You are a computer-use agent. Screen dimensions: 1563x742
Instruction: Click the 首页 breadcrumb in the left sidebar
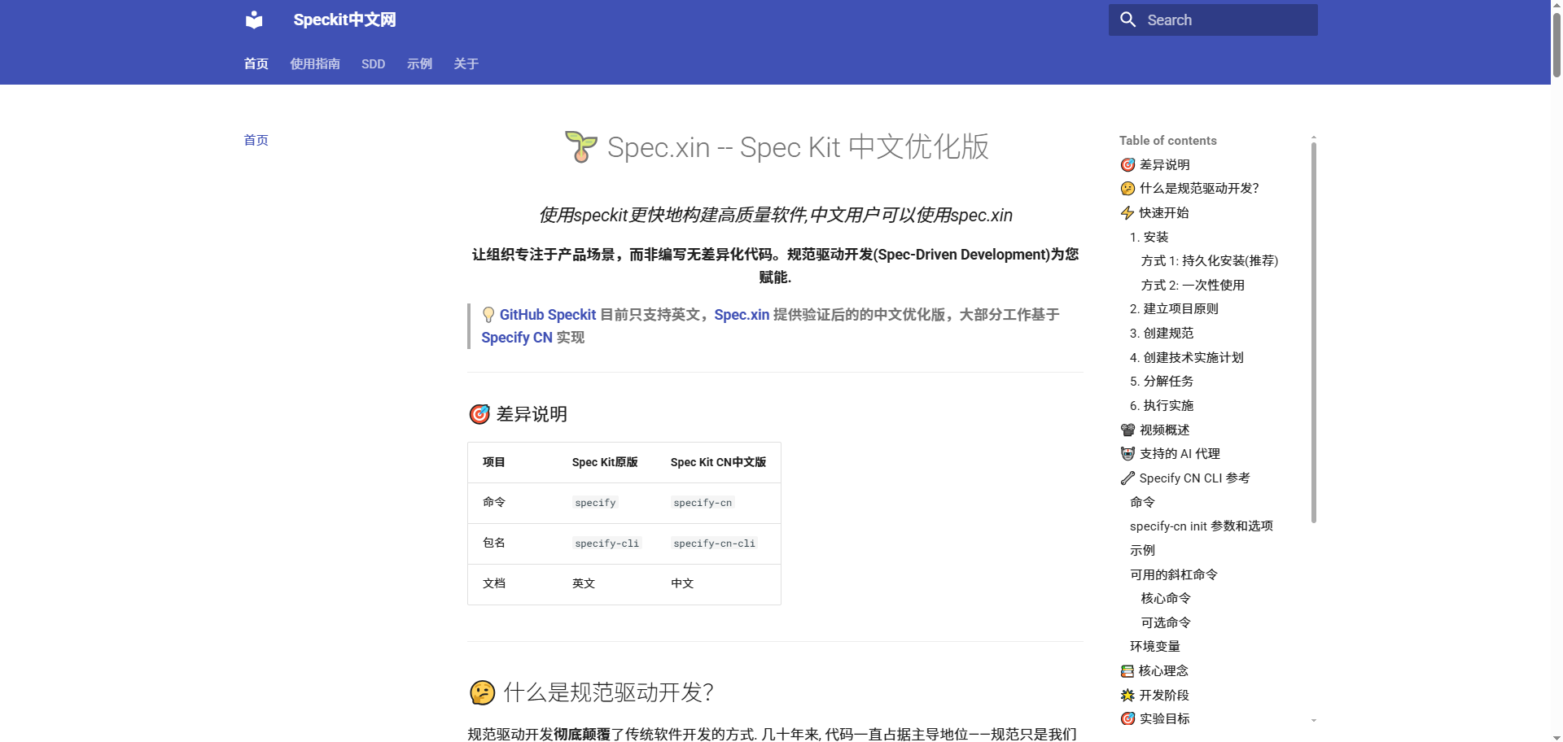click(255, 141)
